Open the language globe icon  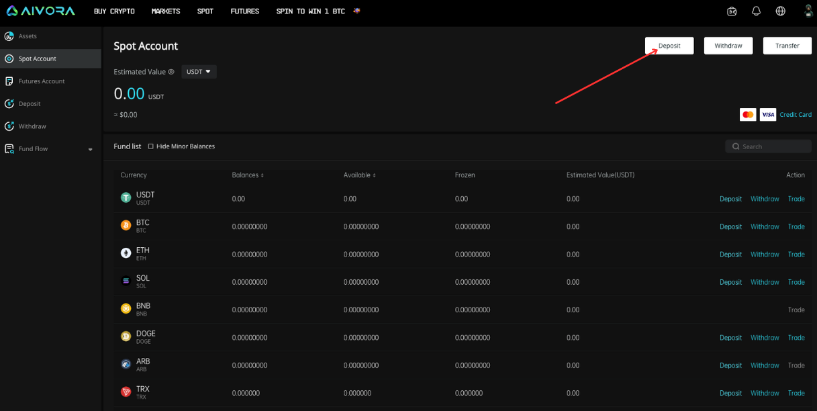[780, 11]
